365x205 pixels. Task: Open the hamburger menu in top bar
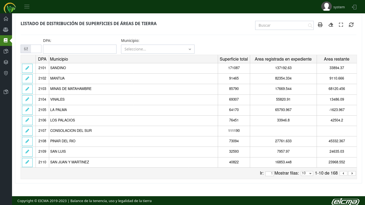27,7
